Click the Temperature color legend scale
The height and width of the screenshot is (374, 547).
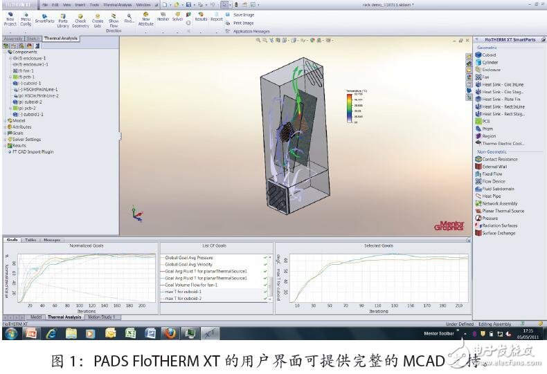(350, 106)
